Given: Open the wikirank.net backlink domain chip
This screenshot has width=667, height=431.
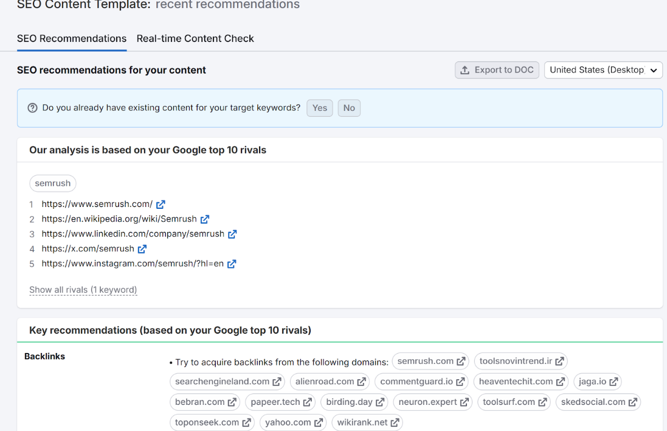Looking at the screenshot, I should click(x=362, y=422).
